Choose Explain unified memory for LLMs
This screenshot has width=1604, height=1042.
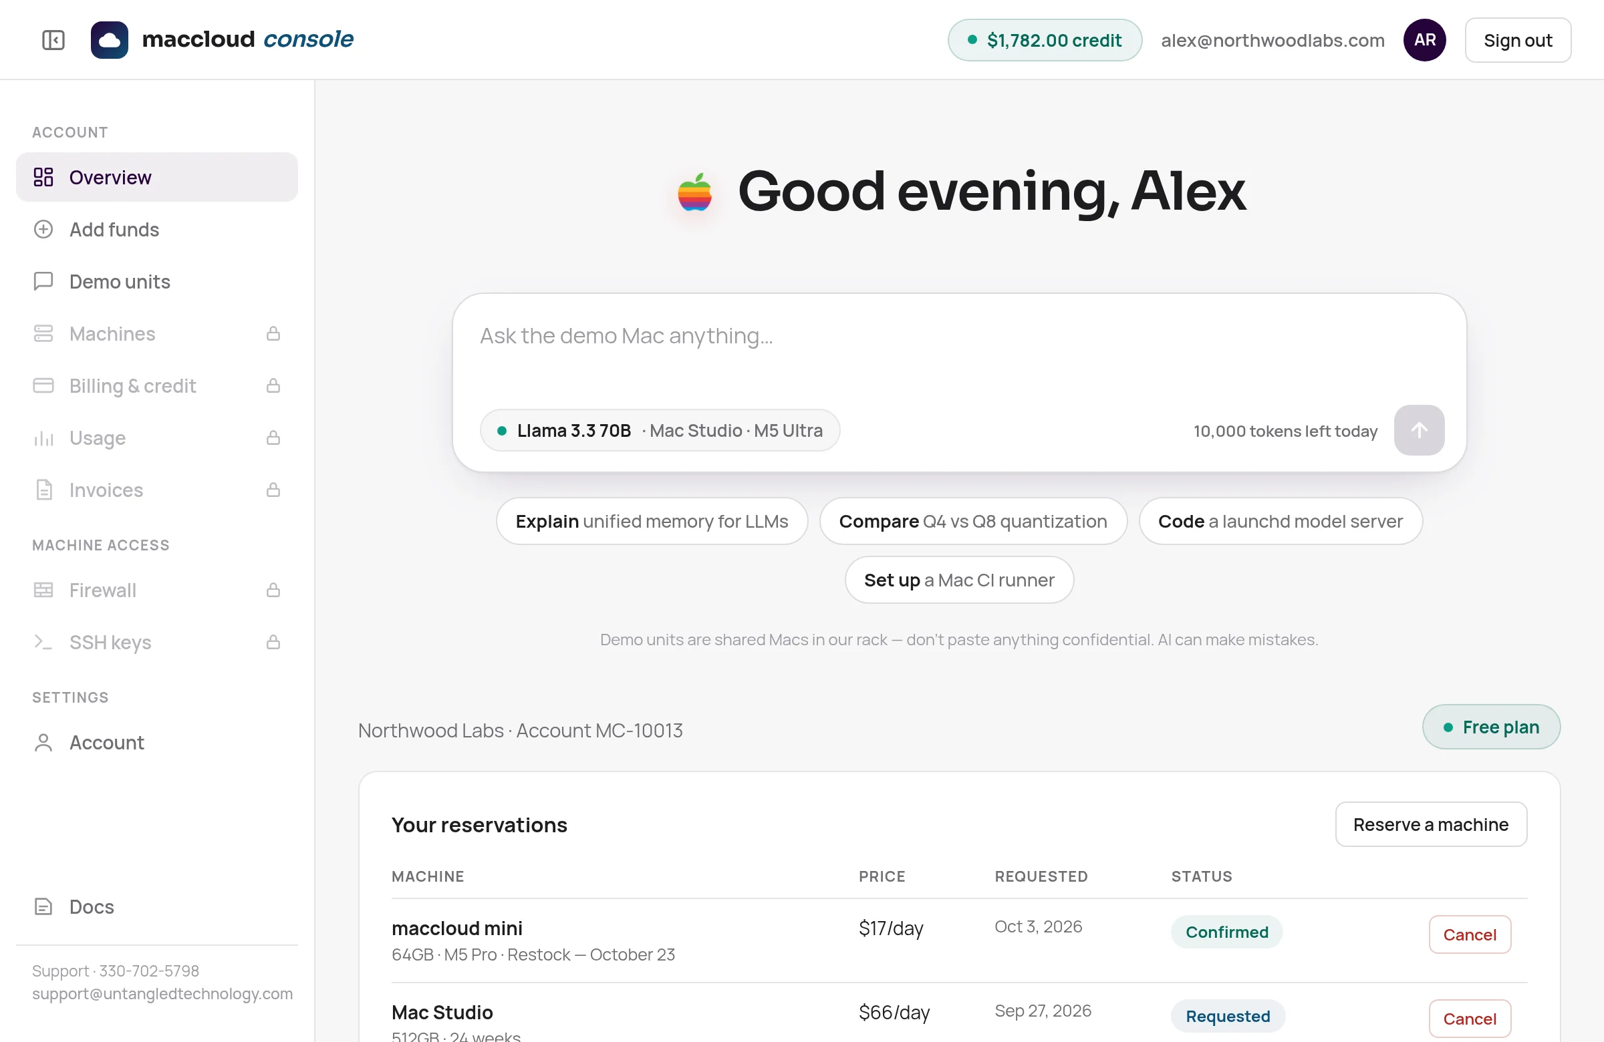(x=652, y=522)
